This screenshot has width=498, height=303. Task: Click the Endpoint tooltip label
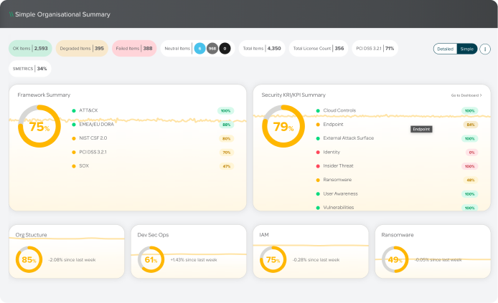click(421, 129)
